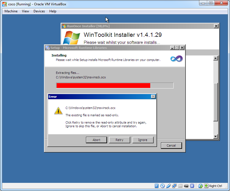Click the WinToolkit Installer v1.4.1.29 heading
Image resolution: width=230 pixels, height=191 pixels.
pyautogui.click(x=123, y=35)
